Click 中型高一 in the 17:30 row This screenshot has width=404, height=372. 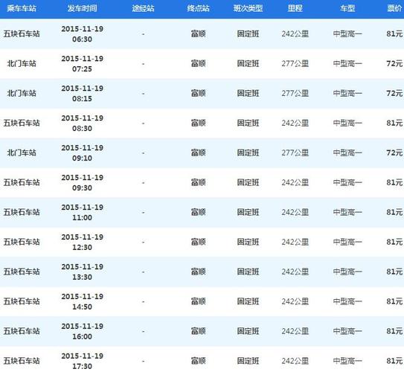click(x=347, y=361)
